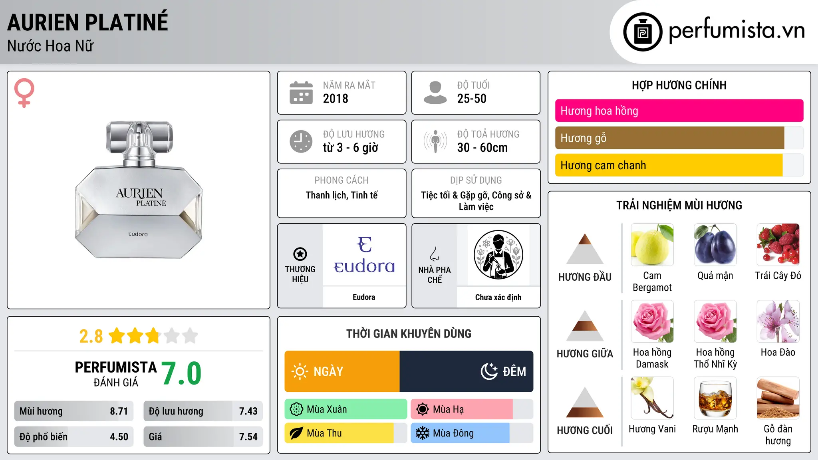Select the Hoa Đào blossom image

[778, 321]
